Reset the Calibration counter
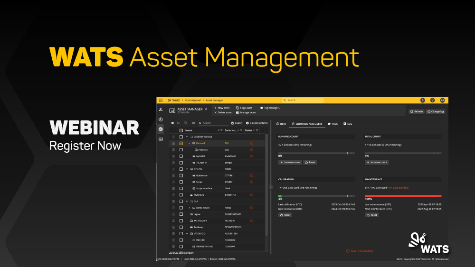Screen dimensions: 475x267 click(x=285, y=215)
